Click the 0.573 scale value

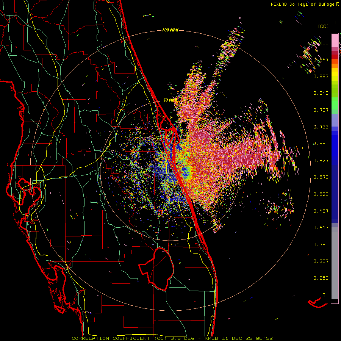pyautogui.click(x=321, y=177)
